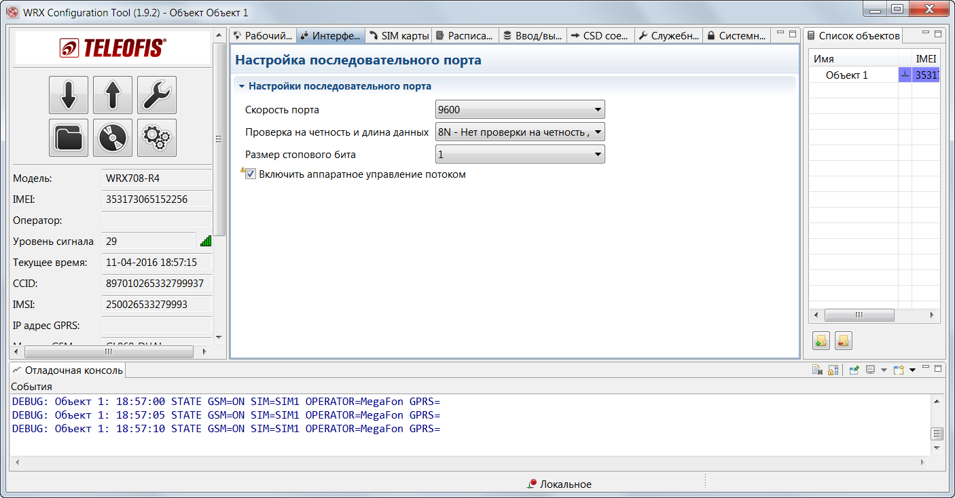Click the save-to-disk disc icon

pyautogui.click(x=112, y=138)
